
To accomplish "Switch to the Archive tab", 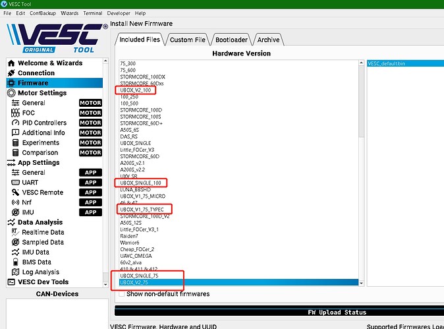I will [268, 40].
